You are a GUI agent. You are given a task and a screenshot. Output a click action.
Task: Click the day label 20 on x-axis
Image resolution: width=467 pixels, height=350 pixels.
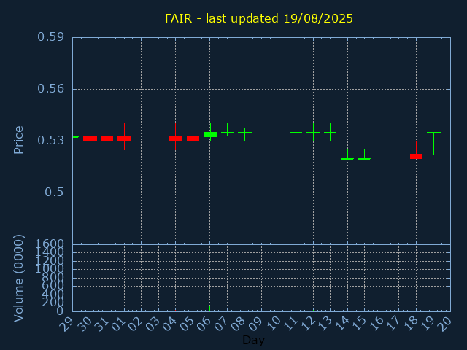[x=444, y=324]
